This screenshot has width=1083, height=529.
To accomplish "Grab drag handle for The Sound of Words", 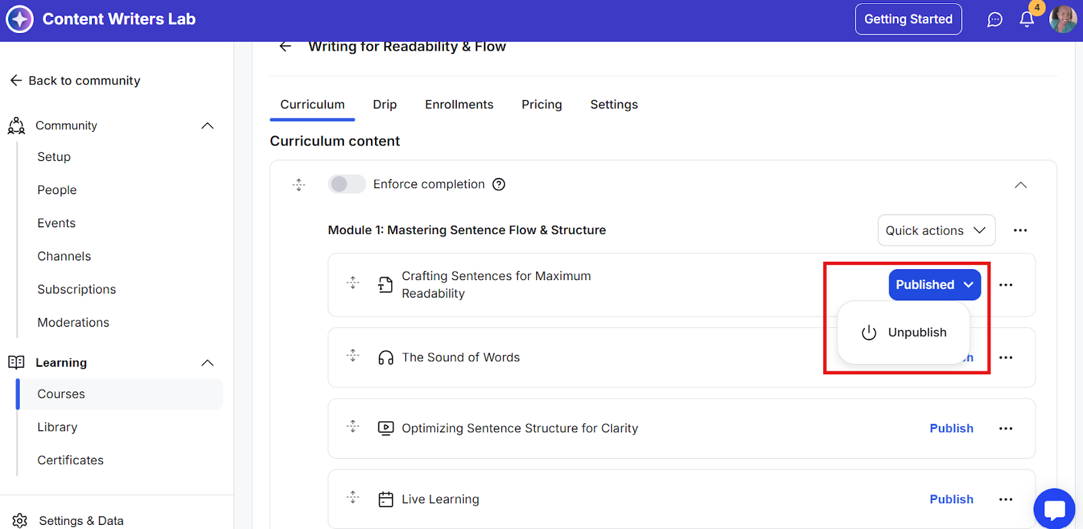I will (353, 356).
